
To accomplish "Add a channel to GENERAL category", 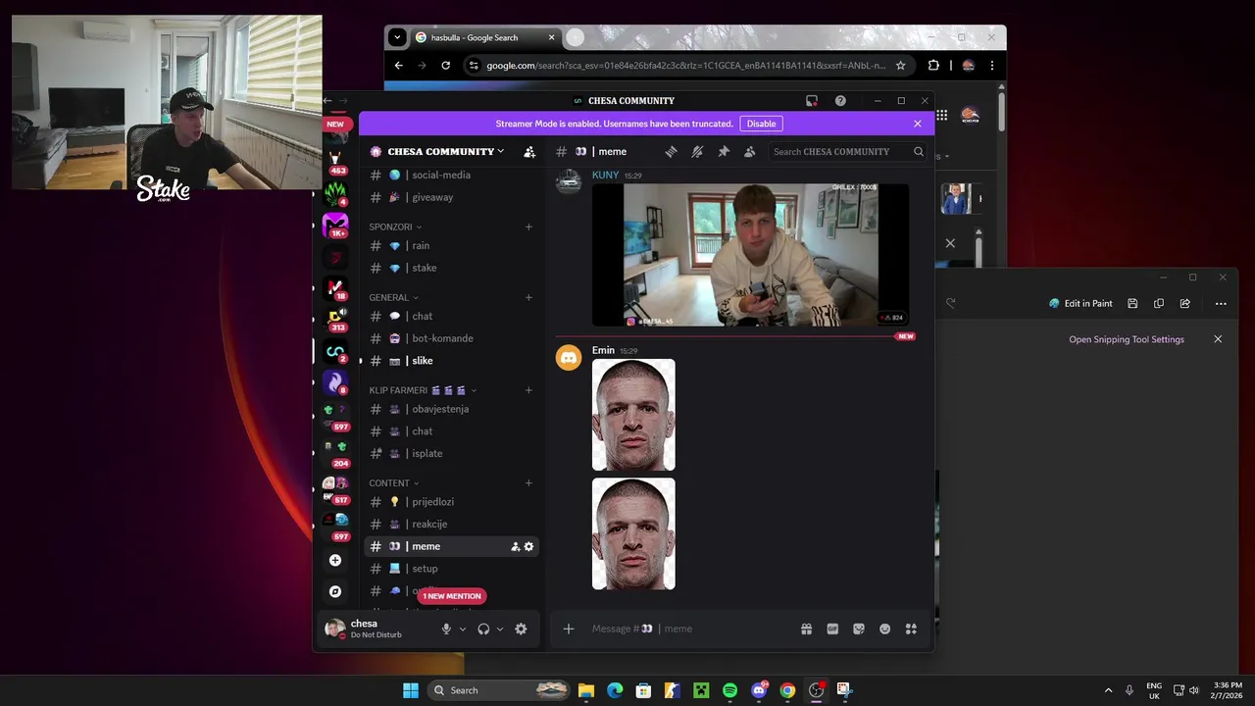I will coord(528,297).
